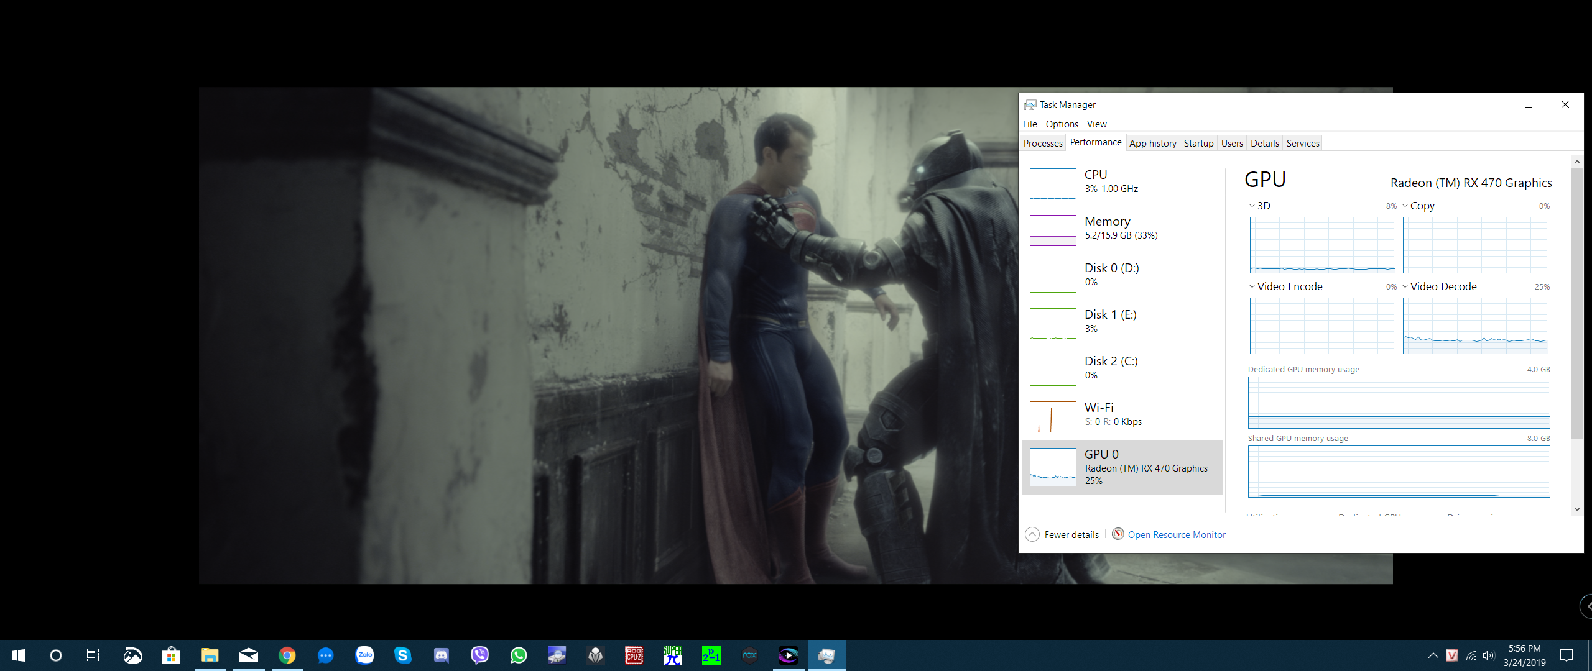Select Disk 1 (E:) in sidebar
Viewport: 1592px width, 671px height.
tap(1122, 323)
